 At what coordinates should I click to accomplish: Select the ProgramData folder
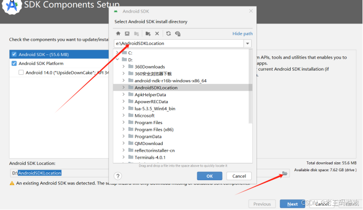148,137
